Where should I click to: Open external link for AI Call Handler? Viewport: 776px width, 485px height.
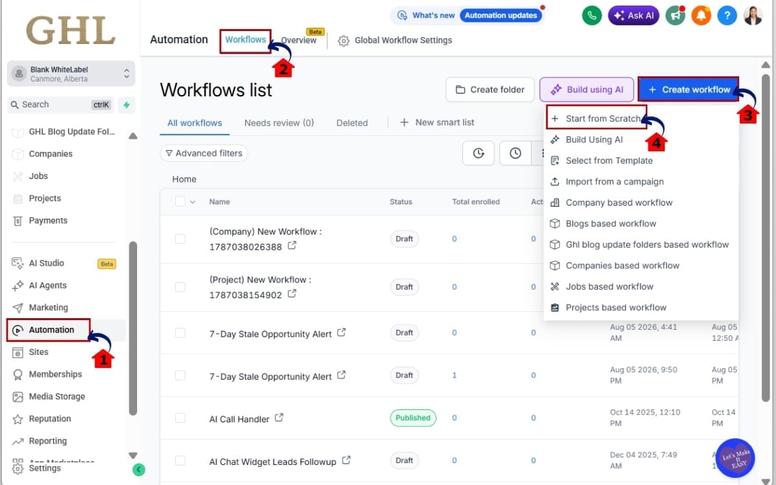[279, 418]
